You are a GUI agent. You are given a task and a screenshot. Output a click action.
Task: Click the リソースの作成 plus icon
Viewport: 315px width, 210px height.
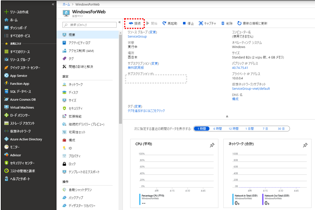[6, 12]
